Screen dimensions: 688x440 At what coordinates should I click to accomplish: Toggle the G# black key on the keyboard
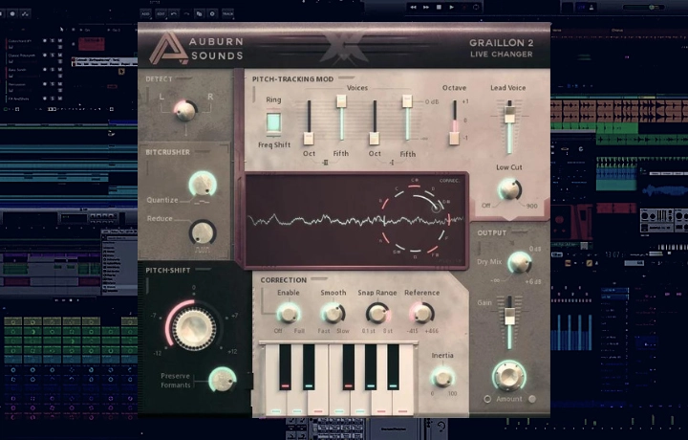[x=371, y=367]
